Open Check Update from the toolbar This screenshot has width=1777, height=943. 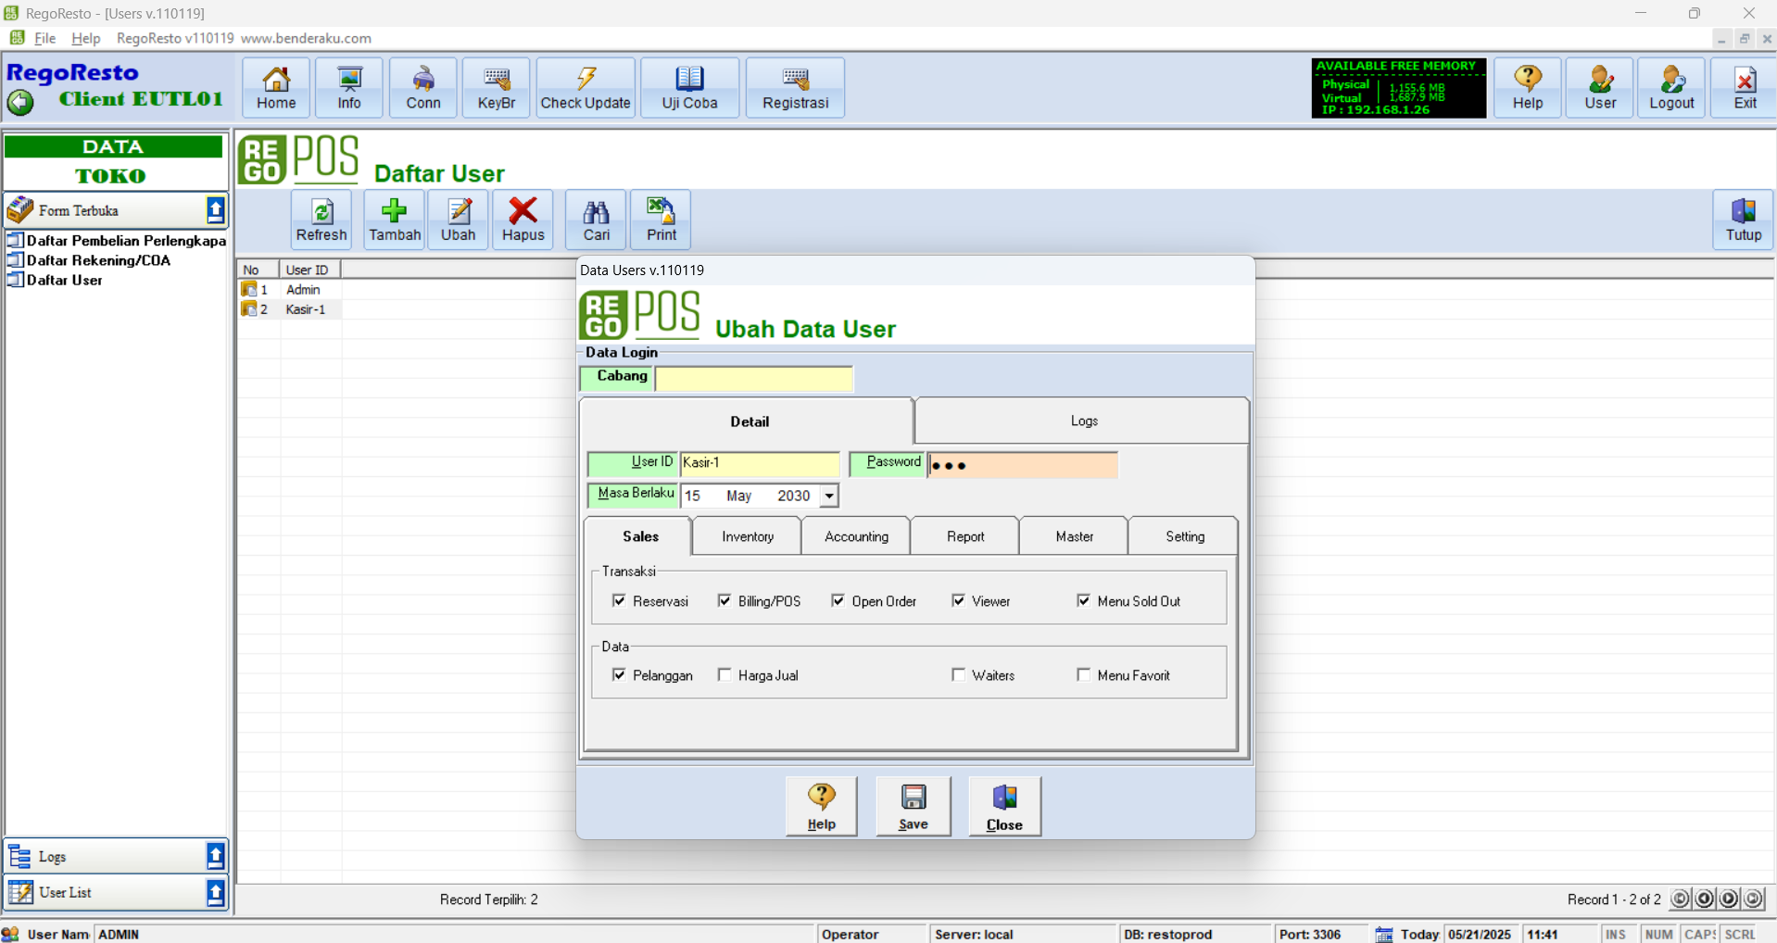(585, 88)
